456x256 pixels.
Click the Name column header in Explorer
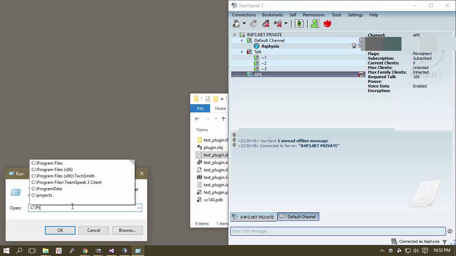click(x=202, y=130)
